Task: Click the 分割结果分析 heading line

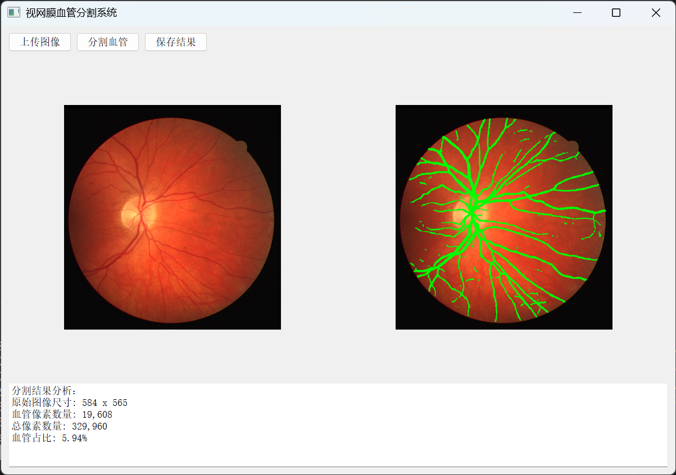Action: [x=47, y=391]
